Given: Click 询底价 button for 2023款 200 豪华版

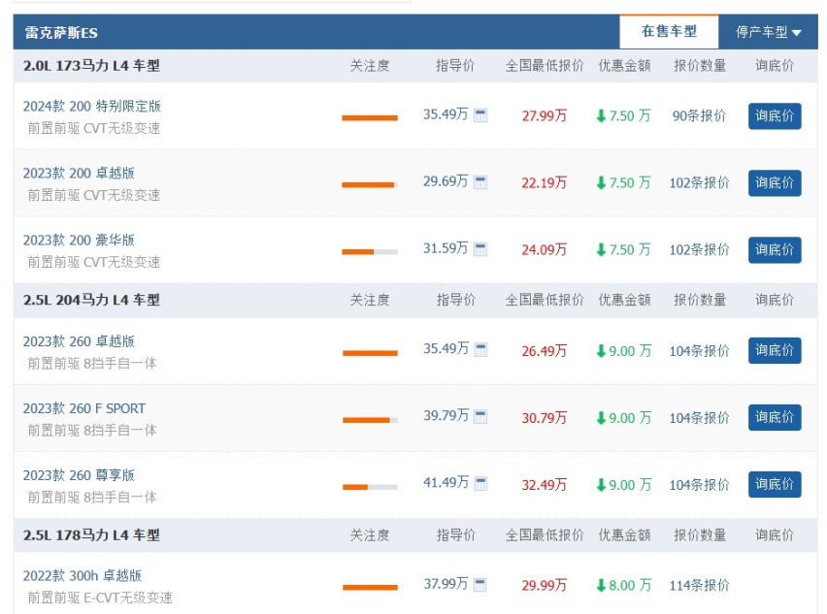Looking at the screenshot, I should tap(775, 250).
